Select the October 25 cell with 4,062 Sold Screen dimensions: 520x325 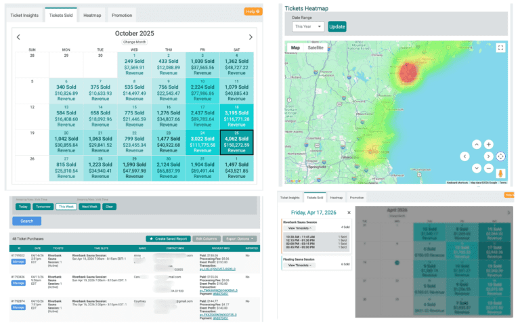click(236, 142)
